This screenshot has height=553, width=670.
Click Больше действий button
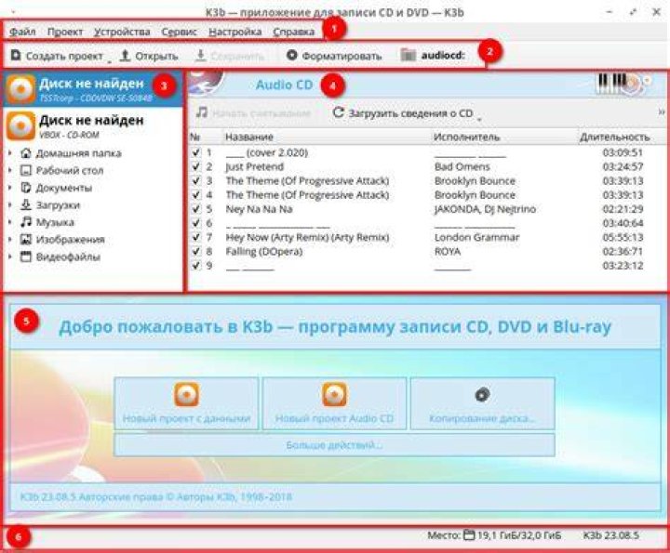pos(334,445)
